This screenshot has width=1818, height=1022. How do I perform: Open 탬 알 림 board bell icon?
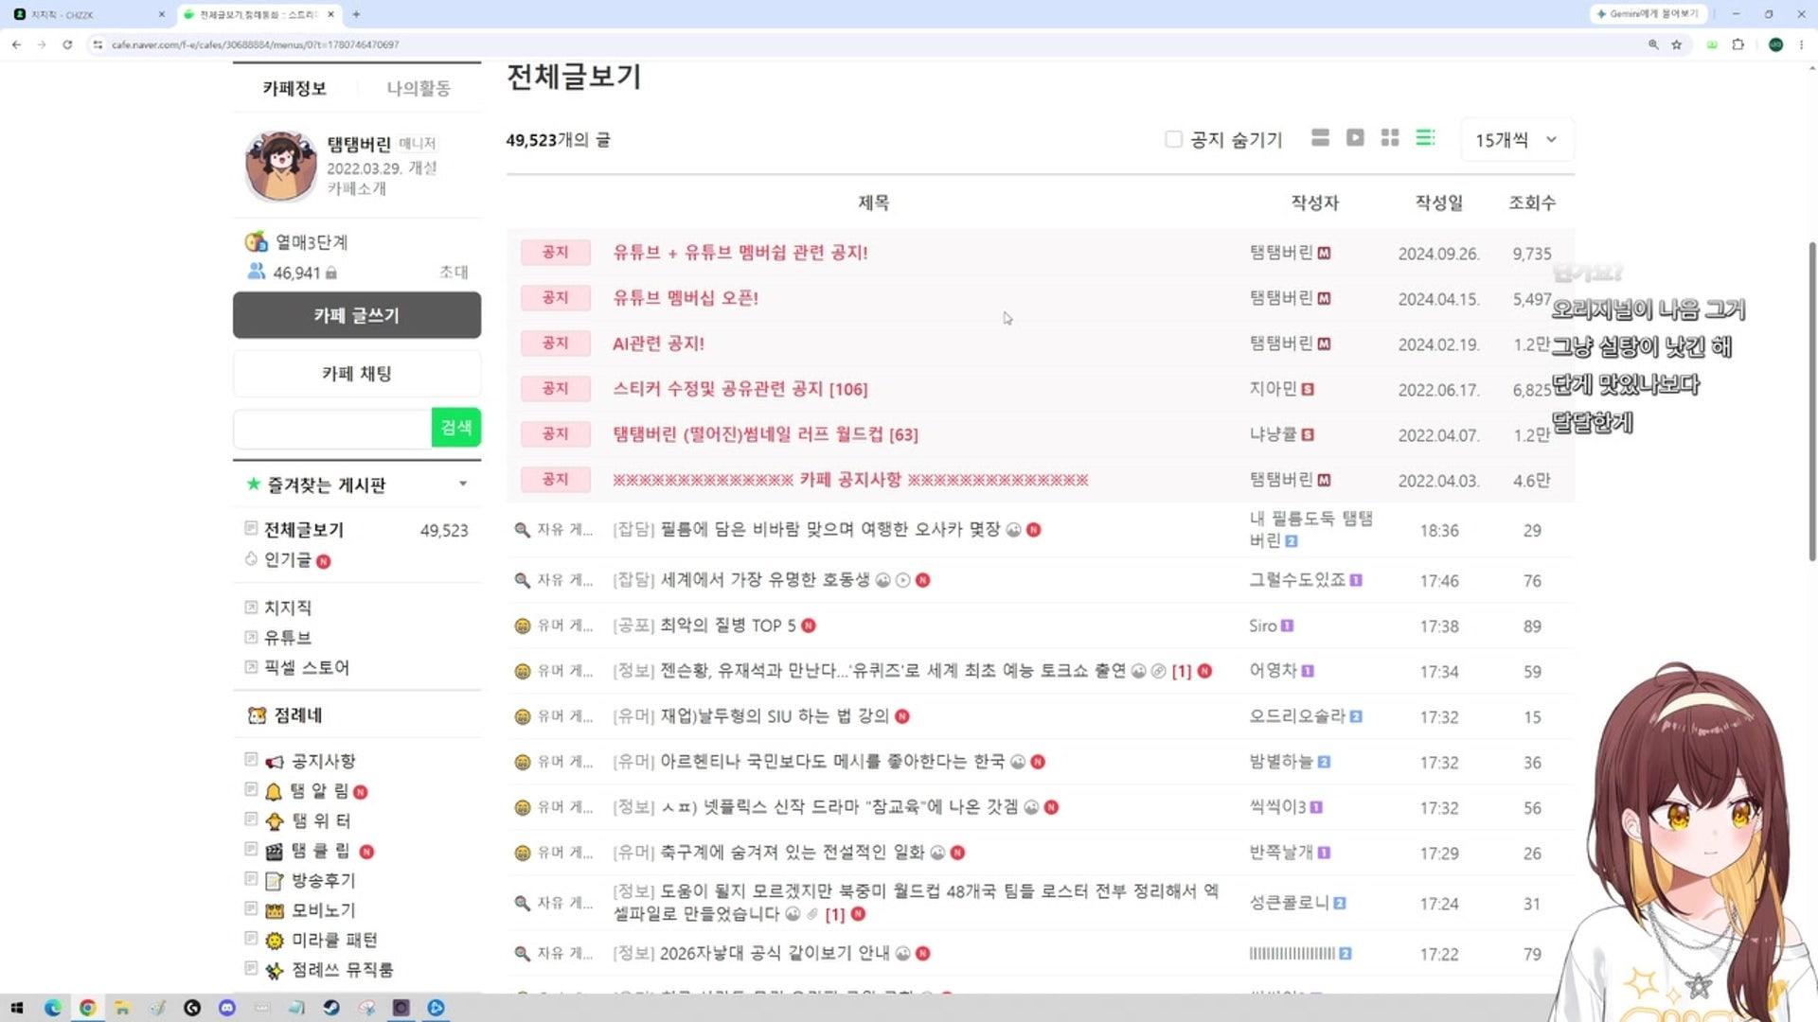274,792
